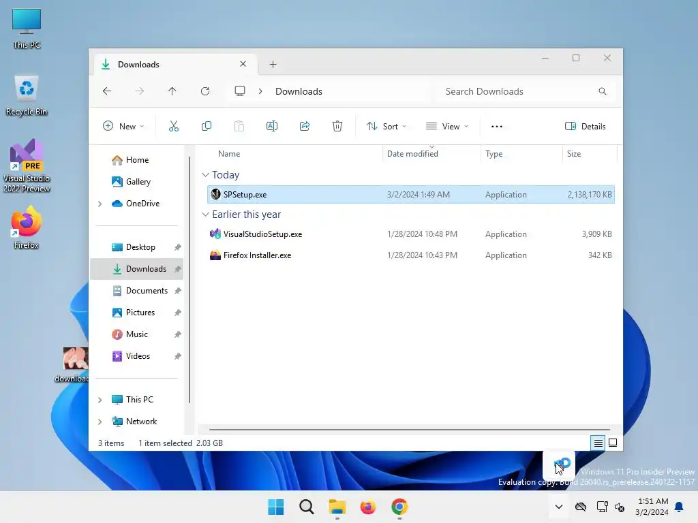Viewport: 698px width, 523px height.
Task: Click the Cut scissors icon
Action: click(x=174, y=126)
